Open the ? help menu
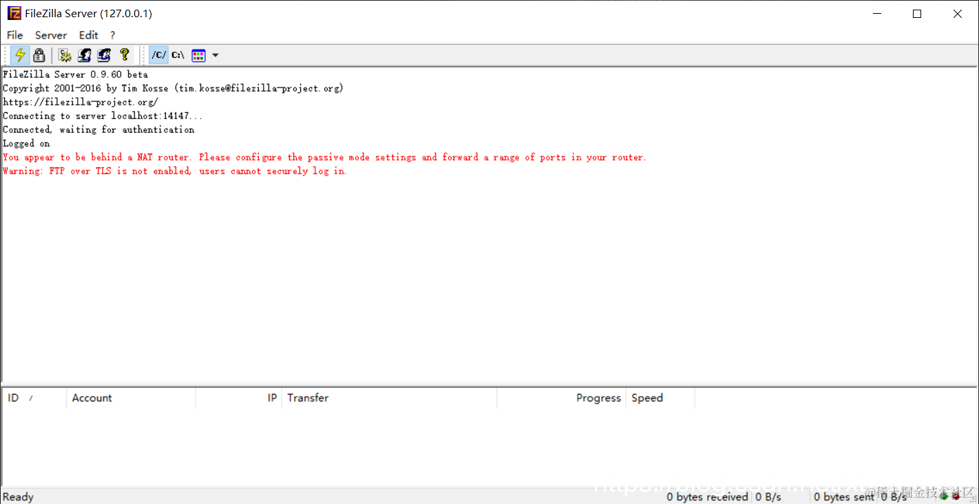This screenshot has width=979, height=504. tap(112, 35)
